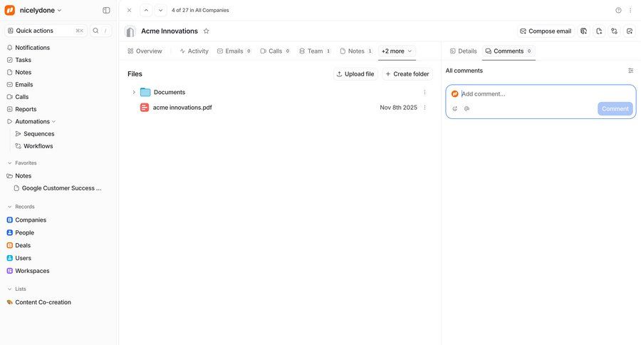Screen dimensions: 641x345
Task: Open the Documents folder options menu
Action: click(x=424, y=92)
